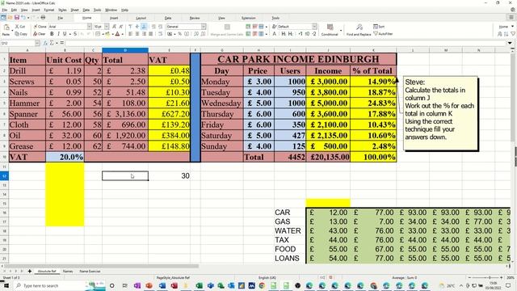The image size is (517, 291).
Task: Click the horizontal scrollbar
Action: point(101,266)
